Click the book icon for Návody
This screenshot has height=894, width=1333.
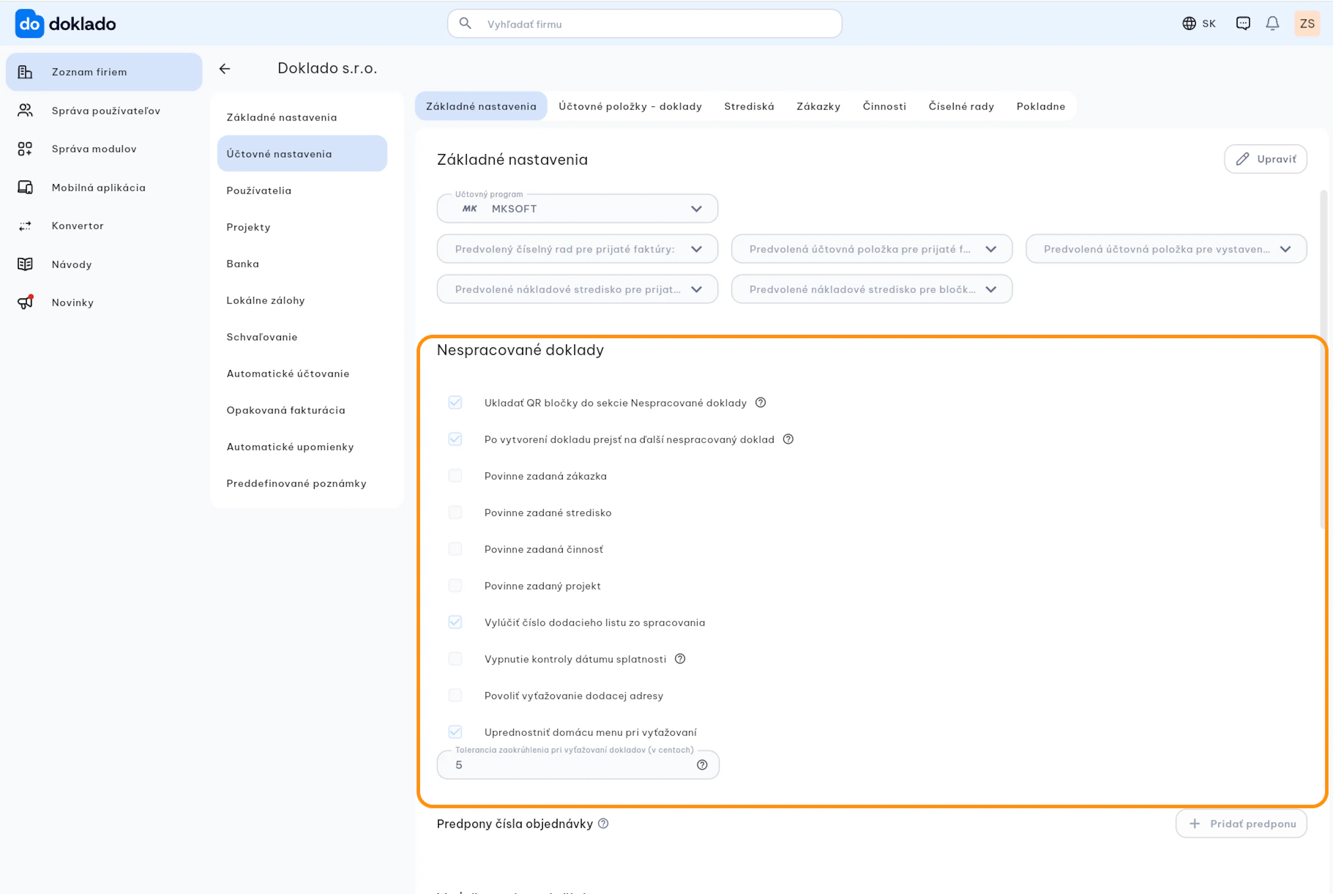pos(25,264)
